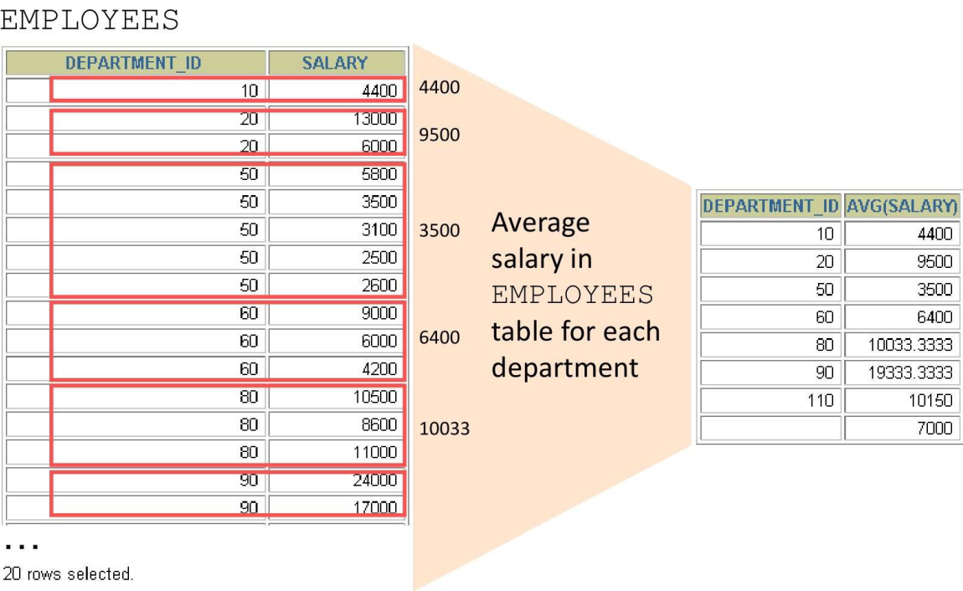Select the average cell 10033.3333
The width and height of the screenshot is (963, 591).
pos(902,345)
